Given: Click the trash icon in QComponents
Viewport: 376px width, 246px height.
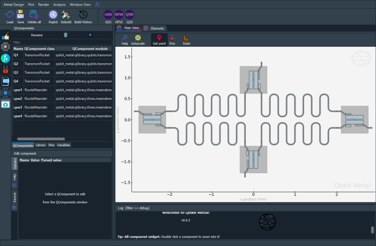Looking at the screenshot, I should [66, 35].
